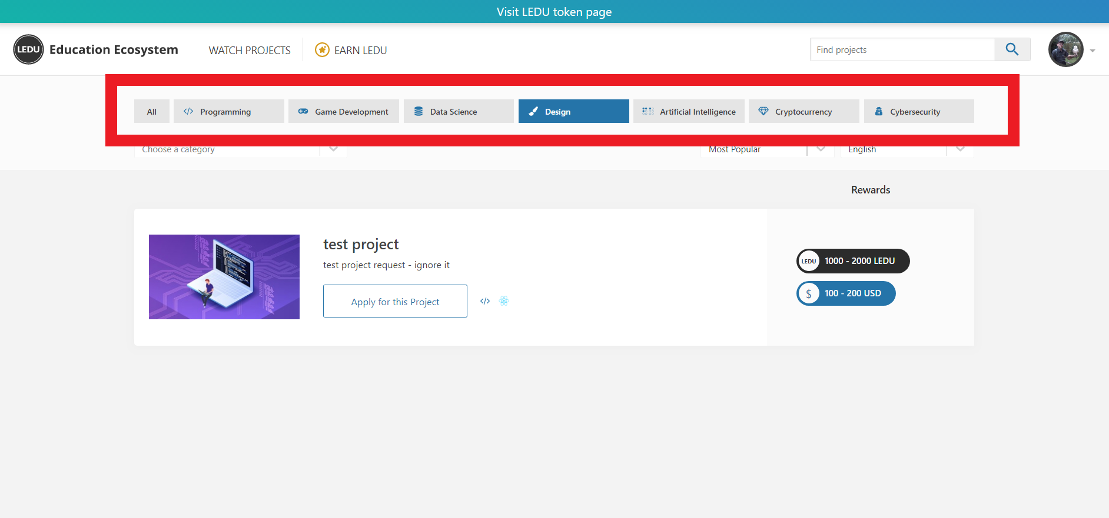1109x518 pixels.
Task: Expand the account dropdown arrow beside avatar
Action: coord(1093,51)
